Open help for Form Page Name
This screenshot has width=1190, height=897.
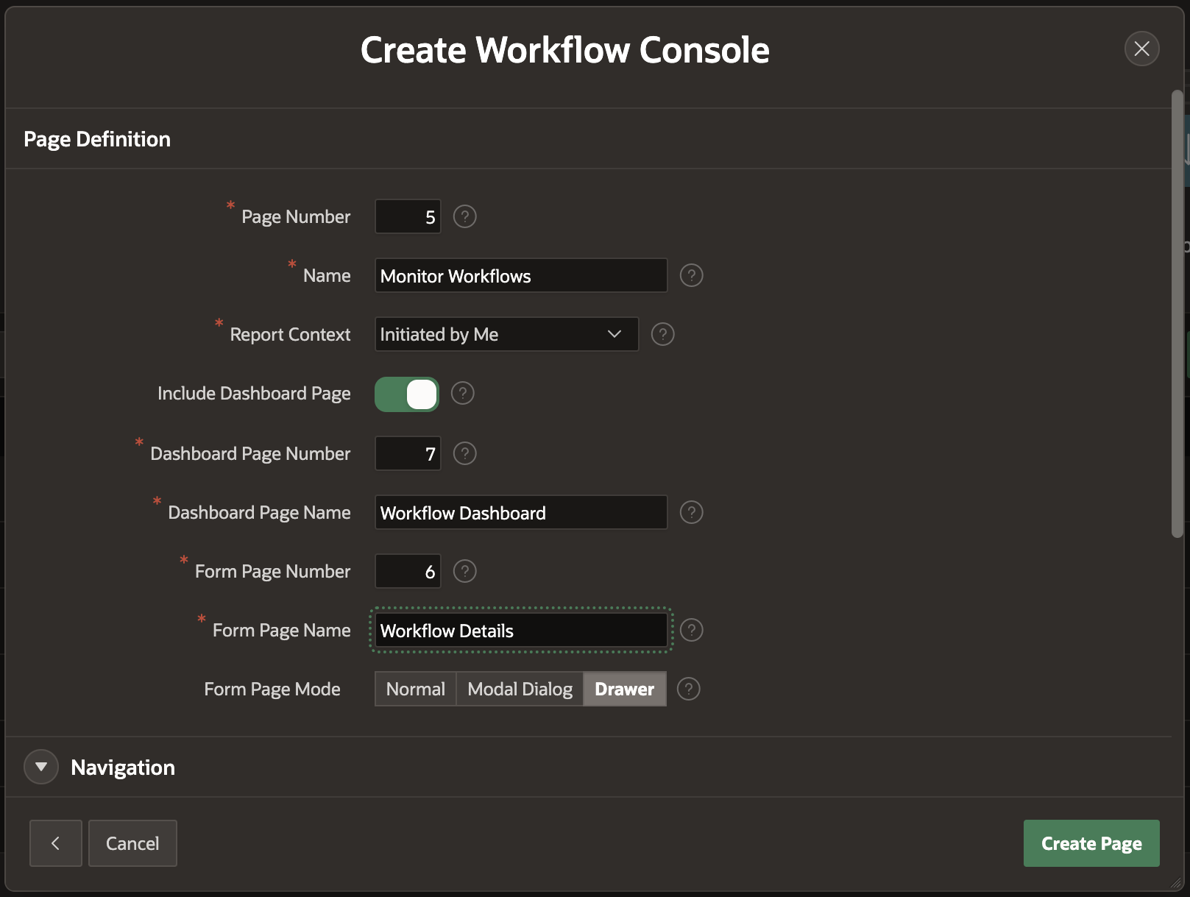(691, 630)
